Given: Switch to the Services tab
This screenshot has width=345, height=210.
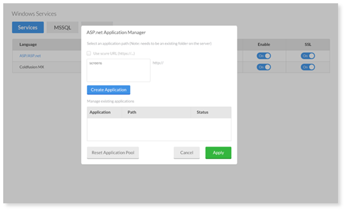Looking at the screenshot, I should pyautogui.click(x=27, y=27).
